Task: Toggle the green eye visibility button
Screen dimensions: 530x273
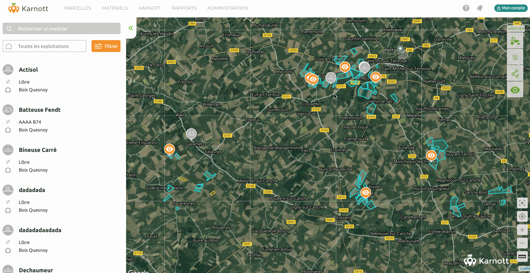Action: pos(515,90)
